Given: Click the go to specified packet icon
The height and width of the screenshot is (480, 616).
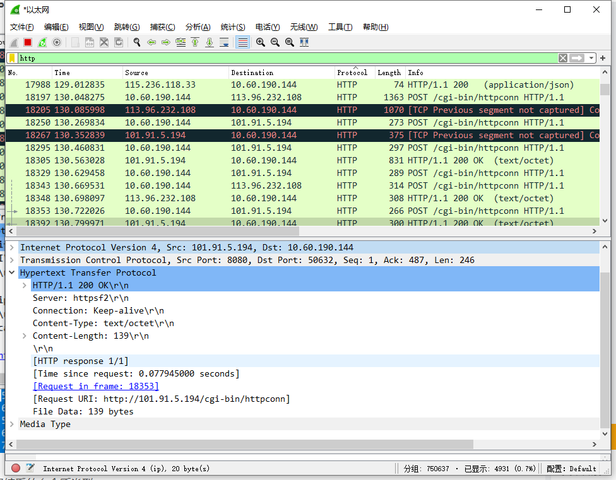Looking at the screenshot, I should click(181, 42).
